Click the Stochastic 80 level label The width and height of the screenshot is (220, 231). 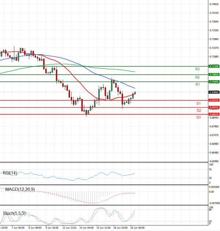[210, 210]
